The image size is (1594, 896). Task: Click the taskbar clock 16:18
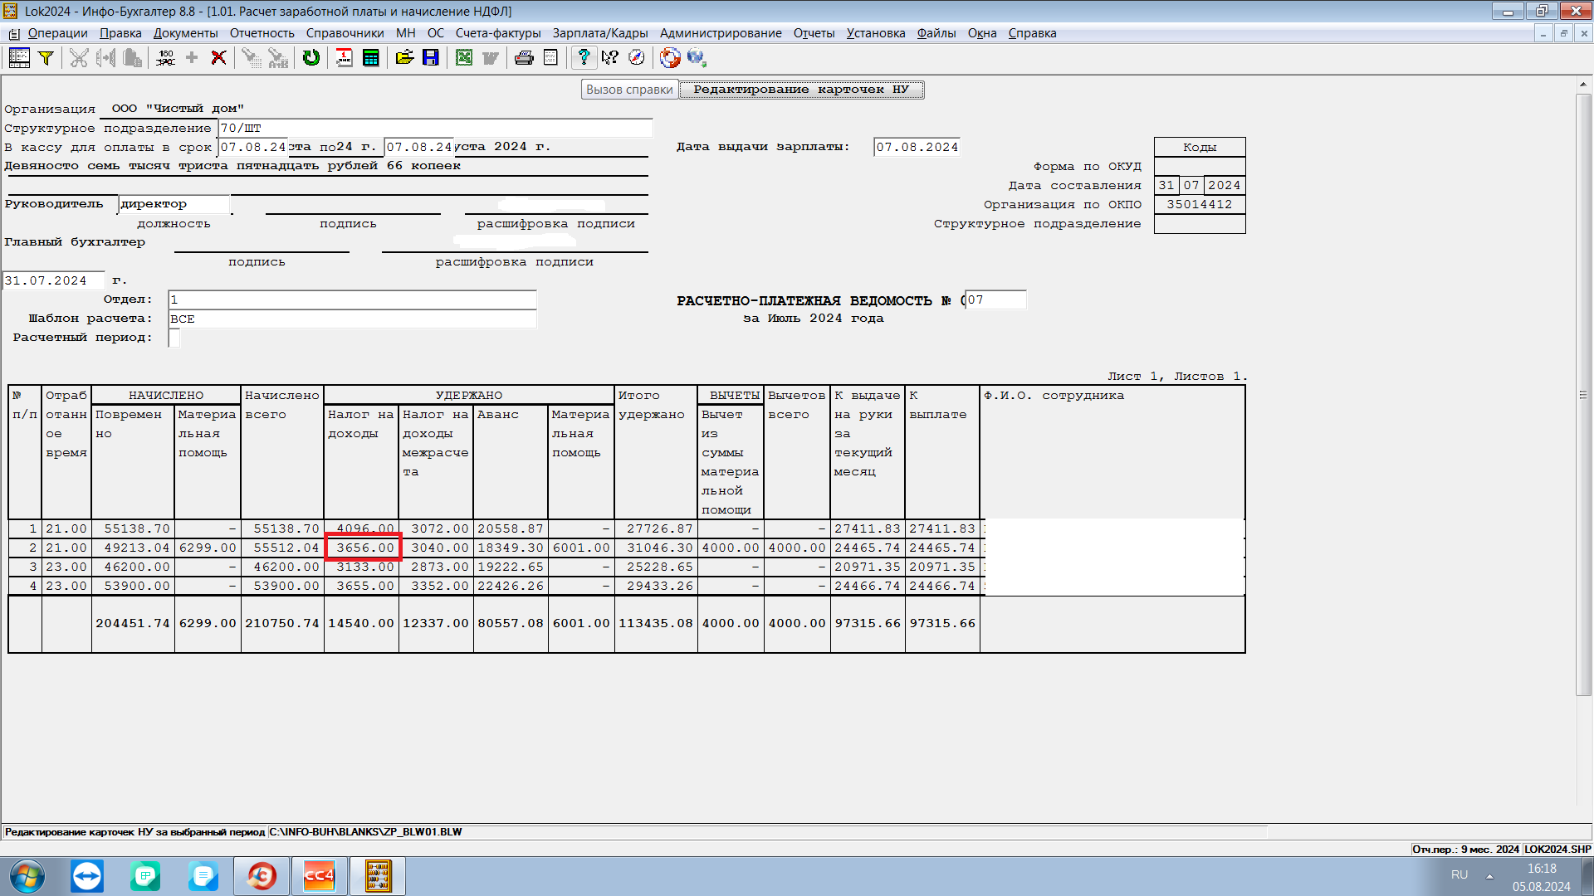point(1542,869)
